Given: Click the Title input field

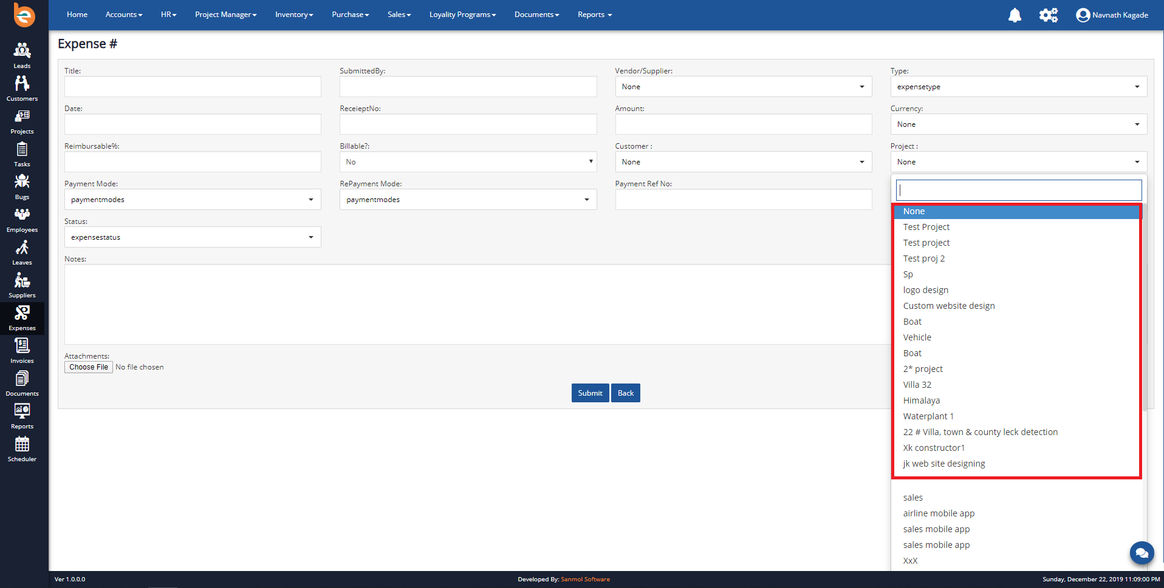Looking at the screenshot, I should pyautogui.click(x=193, y=87).
